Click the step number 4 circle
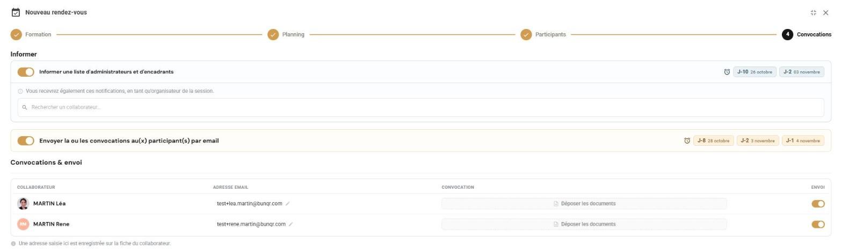 788,34
